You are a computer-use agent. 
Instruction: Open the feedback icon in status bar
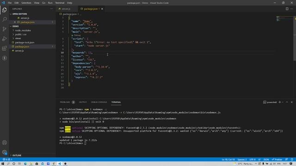[286, 160]
